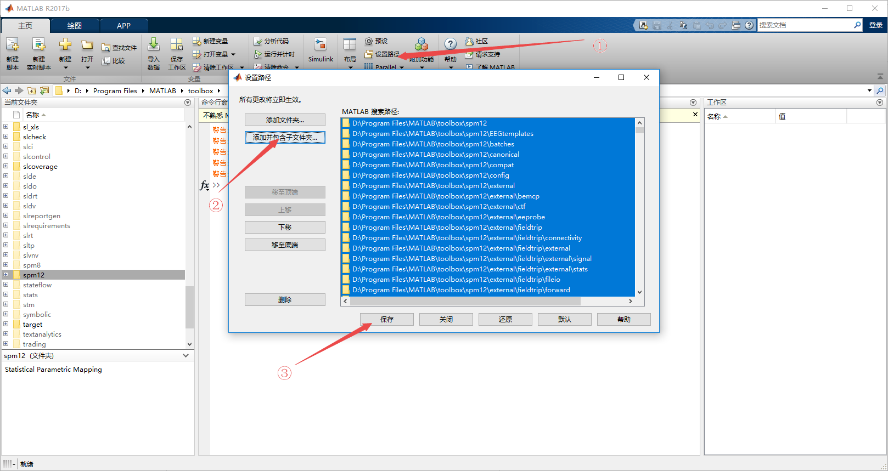Select the slcoverage folder

pyautogui.click(x=40, y=166)
